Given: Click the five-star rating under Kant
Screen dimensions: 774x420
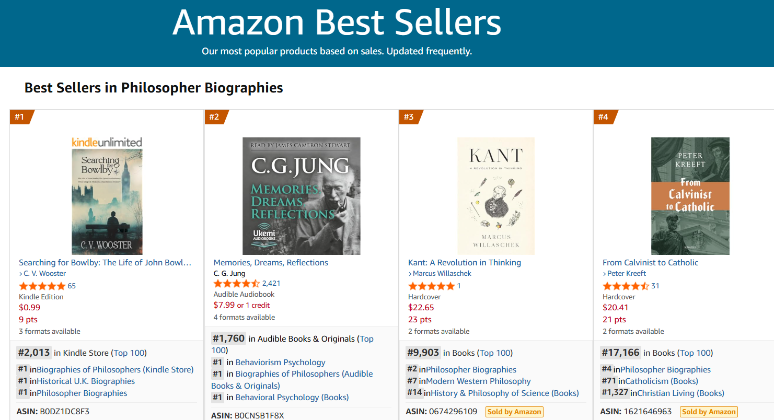Looking at the screenshot, I should click(431, 286).
